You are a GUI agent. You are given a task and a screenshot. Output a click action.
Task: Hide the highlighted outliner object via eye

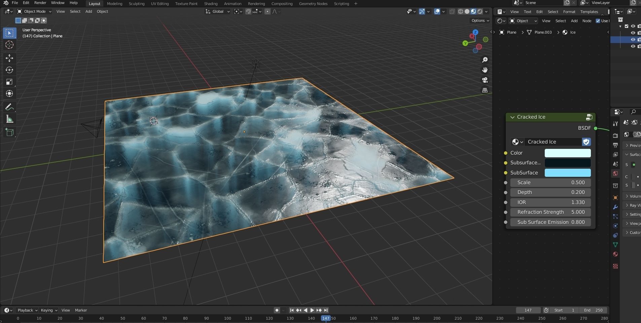(x=633, y=40)
